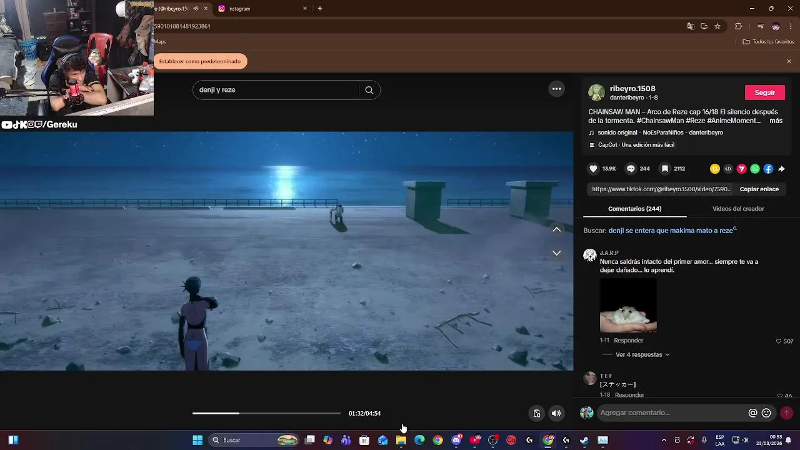Expand description with más link

[x=776, y=121]
